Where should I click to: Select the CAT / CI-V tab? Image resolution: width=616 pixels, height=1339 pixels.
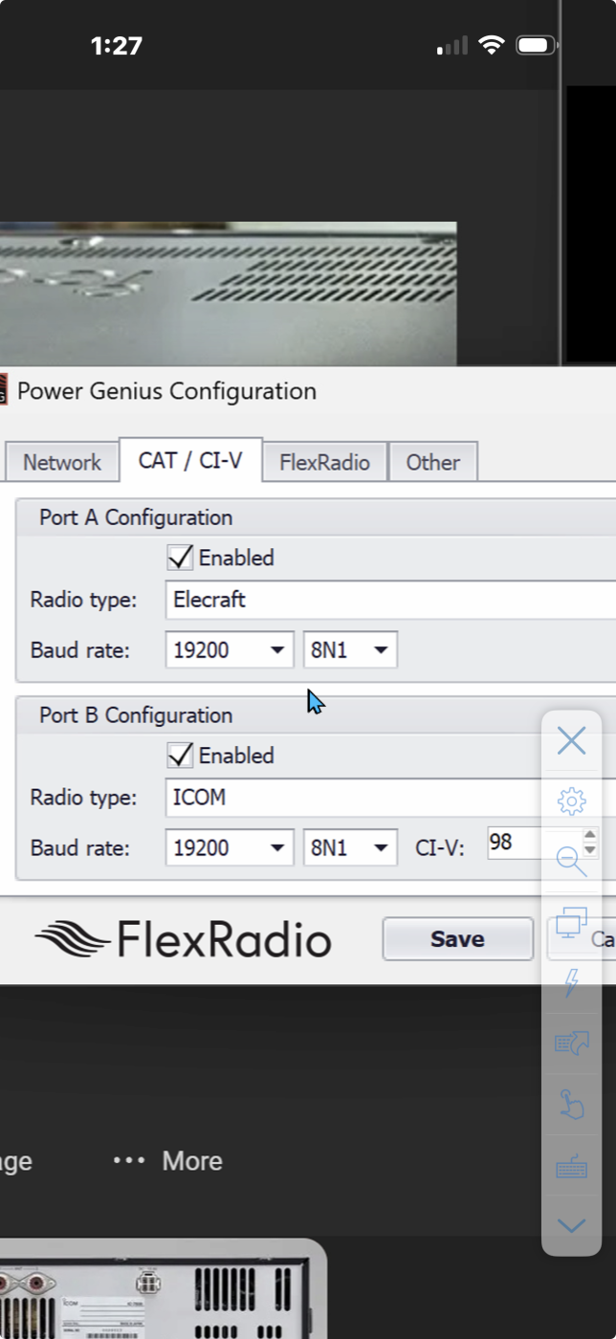(190, 460)
